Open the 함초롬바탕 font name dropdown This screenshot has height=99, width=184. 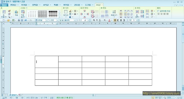coord(75,20)
